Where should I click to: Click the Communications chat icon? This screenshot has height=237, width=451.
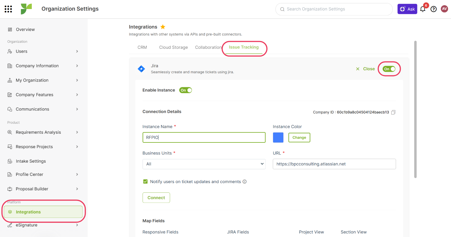[x=10, y=109]
